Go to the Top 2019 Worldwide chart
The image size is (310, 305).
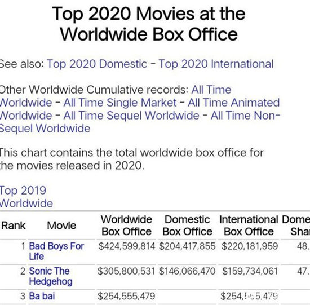pos(26,197)
